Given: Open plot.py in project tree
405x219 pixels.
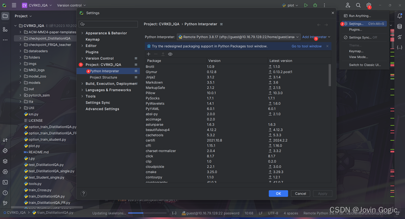Looking at the screenshot, I should click(34, 146).
